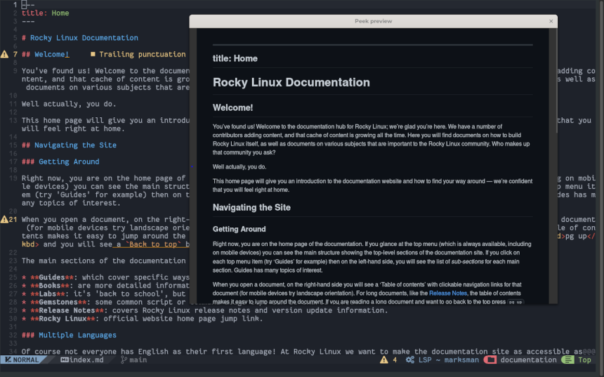Click the LSP gears icon in the statusline
The height and width of the screenshot is (377, 604).
(x=409, y=359)
